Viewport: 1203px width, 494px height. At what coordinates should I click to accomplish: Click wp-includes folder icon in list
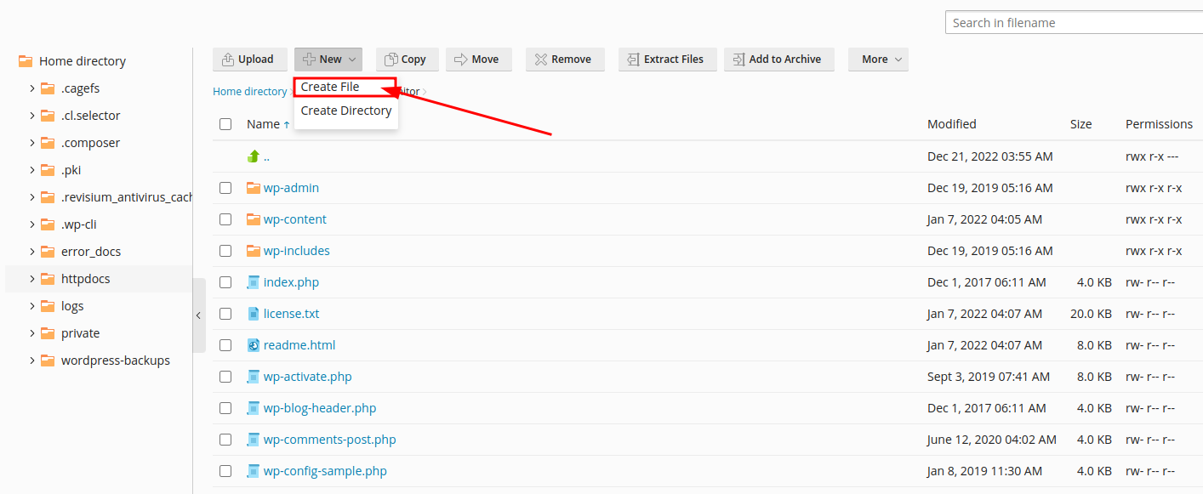coord(253,251)
